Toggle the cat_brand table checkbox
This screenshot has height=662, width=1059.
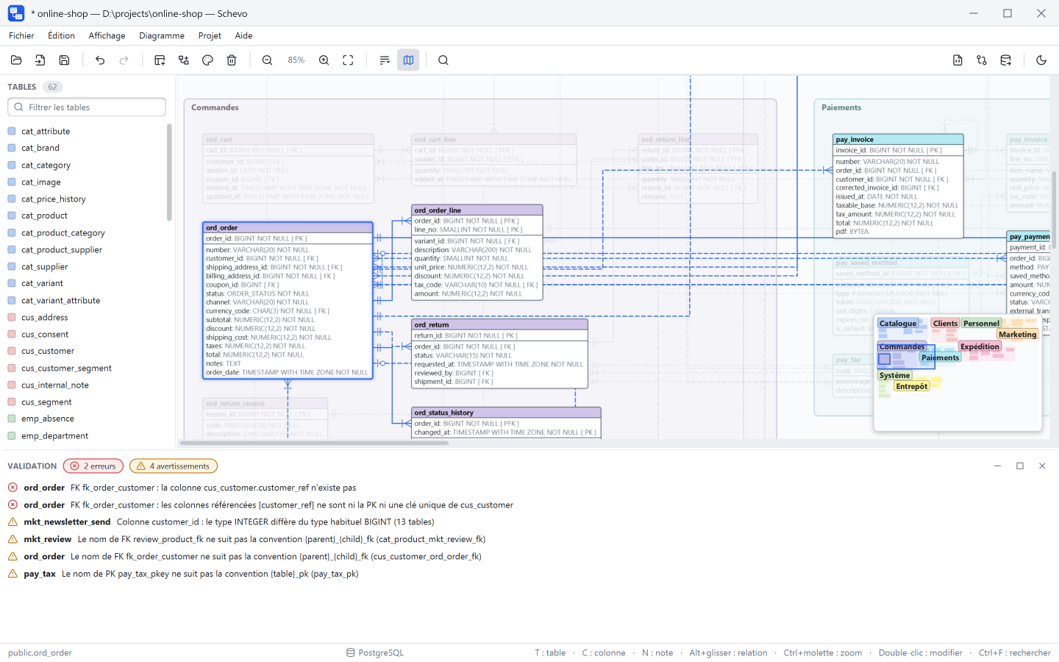pyautogui.click(x=12, y=148)
